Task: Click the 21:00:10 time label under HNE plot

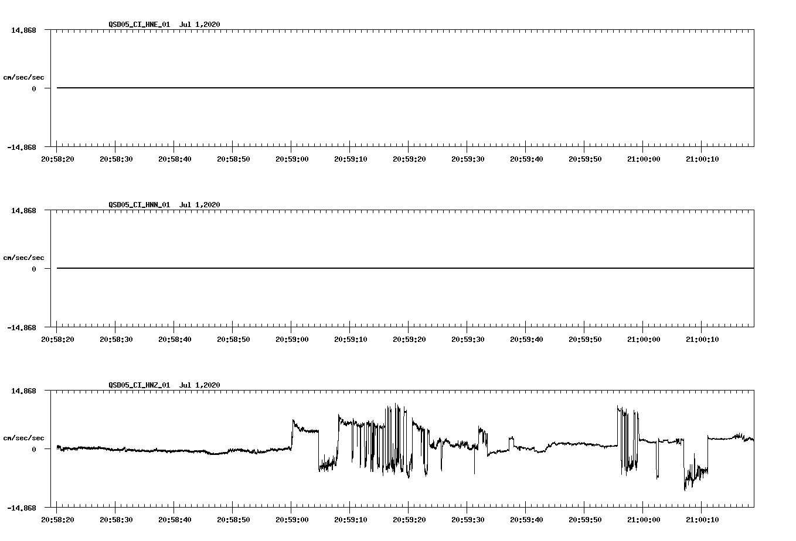Action: tap(702, 159)
